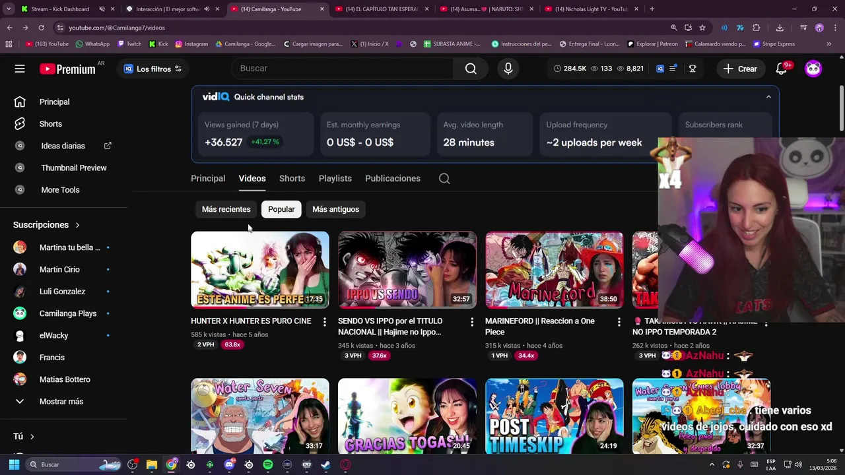Click the blue vidIQ logo button in header
Image resolution: width=845 pixels, height=475 pixels.
pyautogui.click(x=660, y=69)
